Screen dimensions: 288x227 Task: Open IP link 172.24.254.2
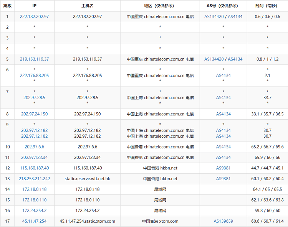[x=34, y=211]
